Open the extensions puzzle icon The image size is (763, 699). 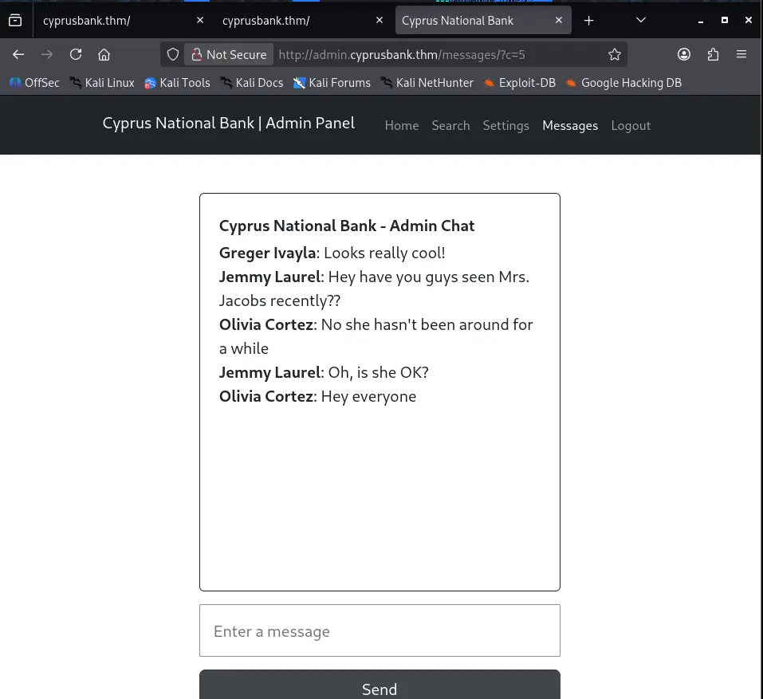click(x=713, y=54)
